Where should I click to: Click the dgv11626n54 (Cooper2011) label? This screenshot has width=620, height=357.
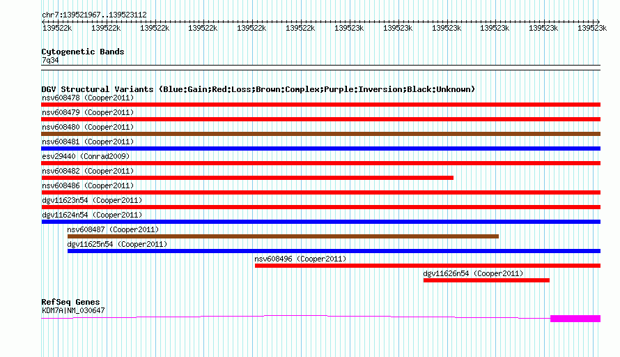click(x=473, y=273)
